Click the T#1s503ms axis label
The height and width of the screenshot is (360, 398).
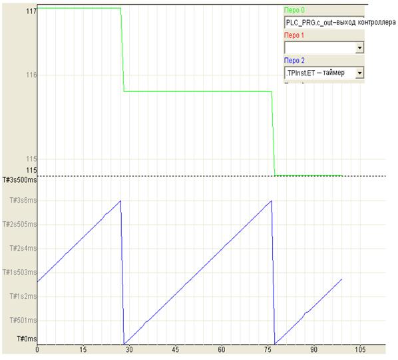click(20, 272)
